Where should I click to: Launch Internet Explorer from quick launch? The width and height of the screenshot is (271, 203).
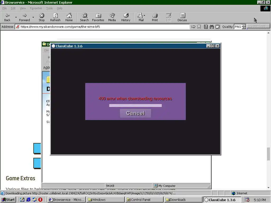pos(28,200)
